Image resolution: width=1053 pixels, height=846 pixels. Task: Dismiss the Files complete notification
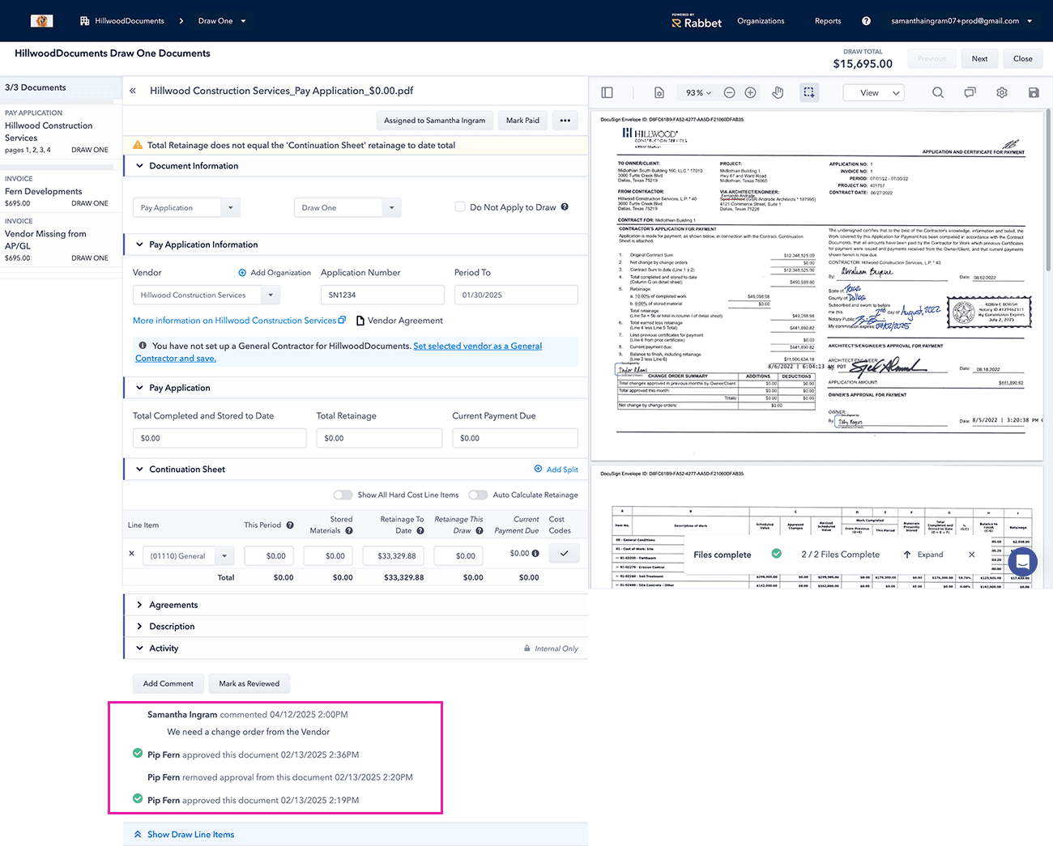click(971, 555)
